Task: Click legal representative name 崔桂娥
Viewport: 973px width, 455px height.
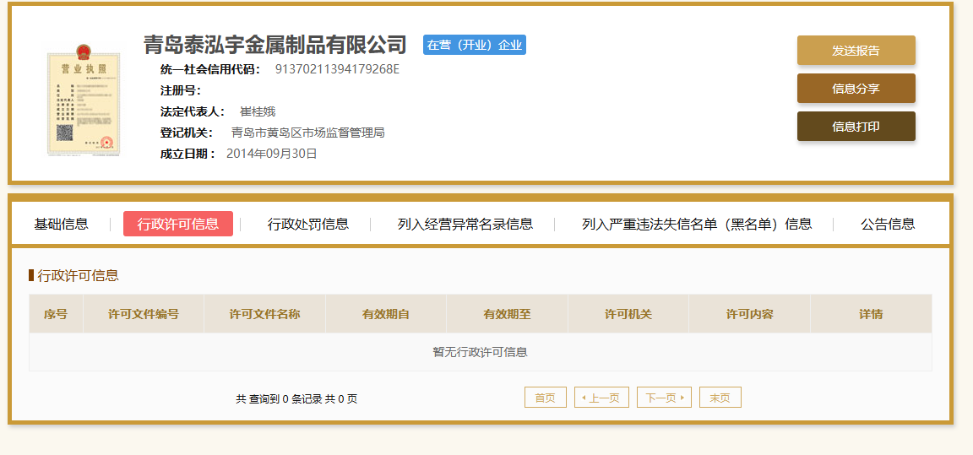Action: pyautogui.click(x=258, y=111)
